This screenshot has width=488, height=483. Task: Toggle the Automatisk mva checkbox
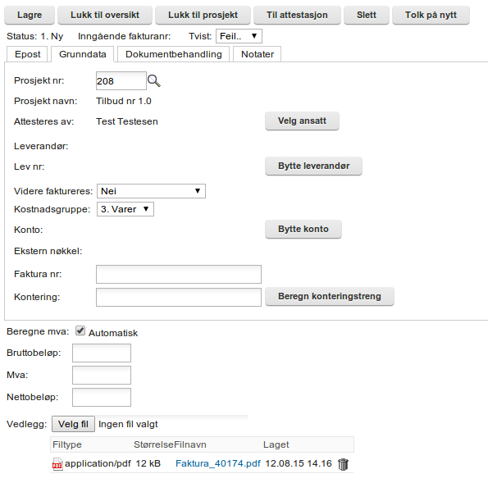point(80,330)
